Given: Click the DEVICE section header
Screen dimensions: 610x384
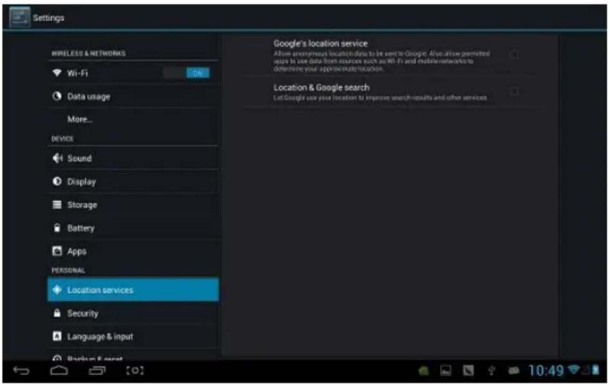Looking at the screenshot, I should pyautogui.click(x=62, y=138).
